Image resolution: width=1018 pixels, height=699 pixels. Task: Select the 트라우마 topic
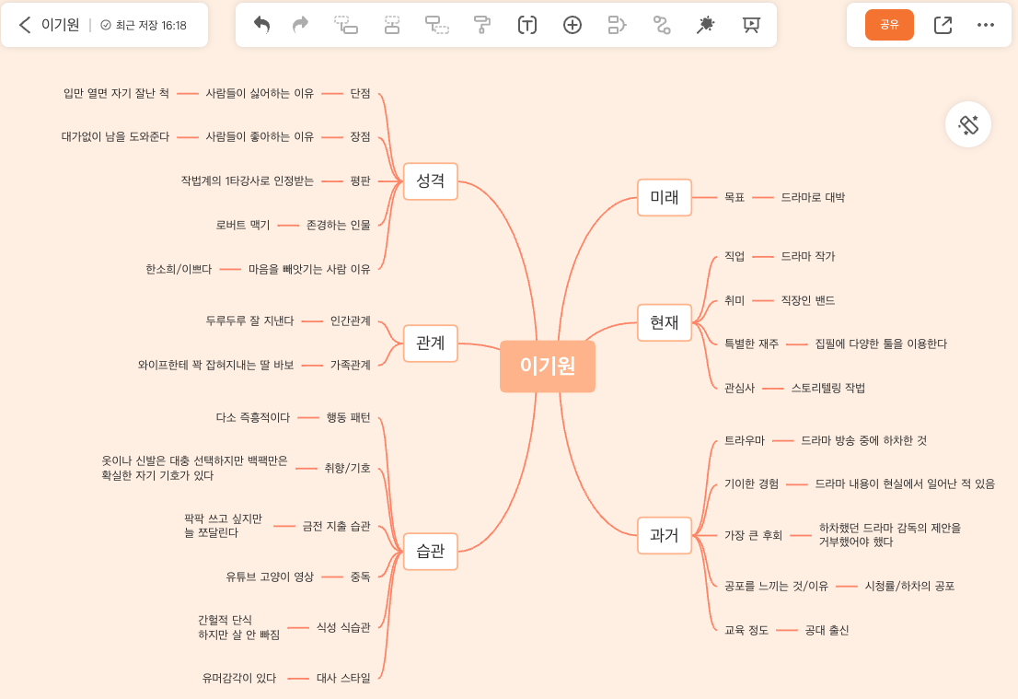click(x=745, y=440)
